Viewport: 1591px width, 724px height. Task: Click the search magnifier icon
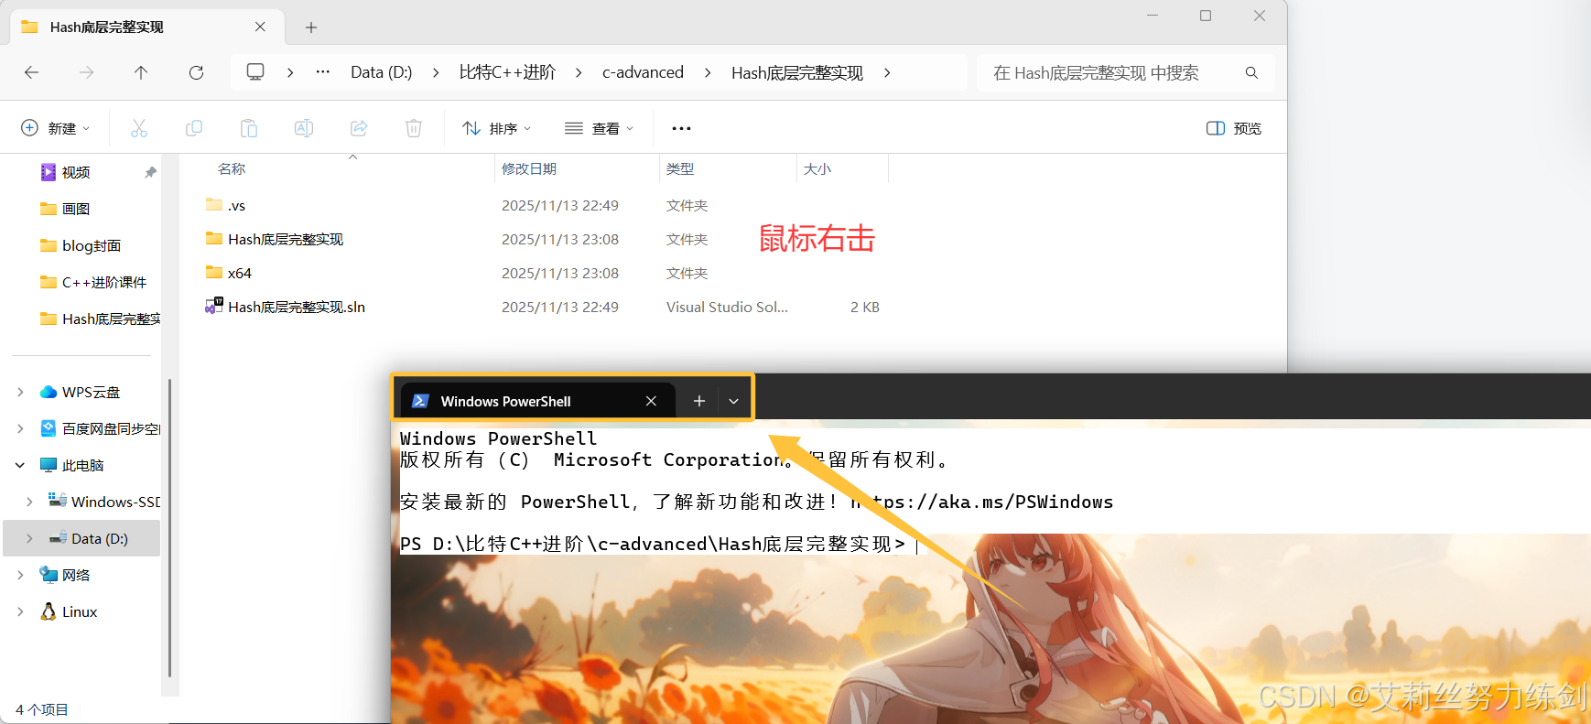[1251, 72]
